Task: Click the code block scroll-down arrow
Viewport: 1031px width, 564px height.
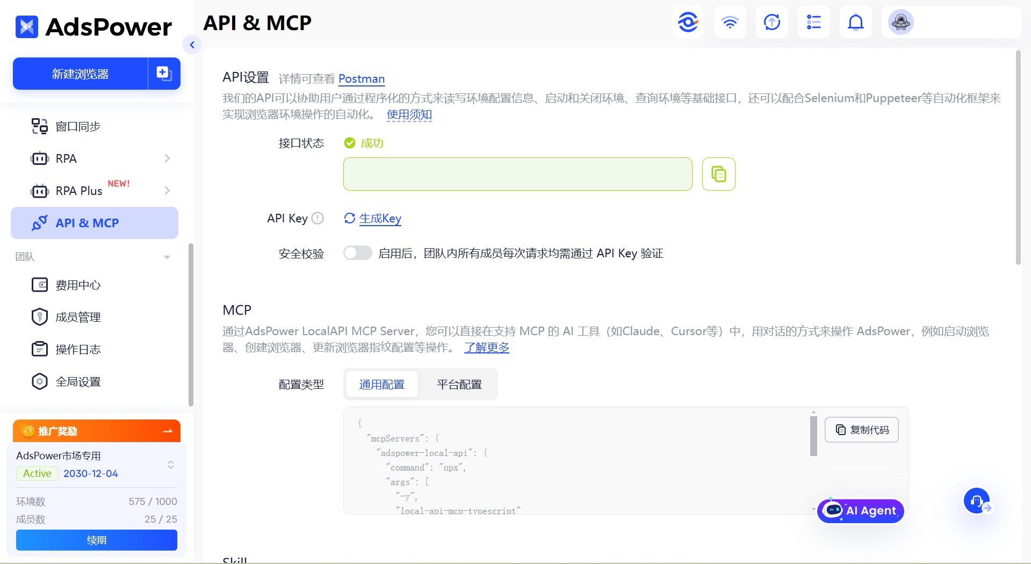Action: 813,509
